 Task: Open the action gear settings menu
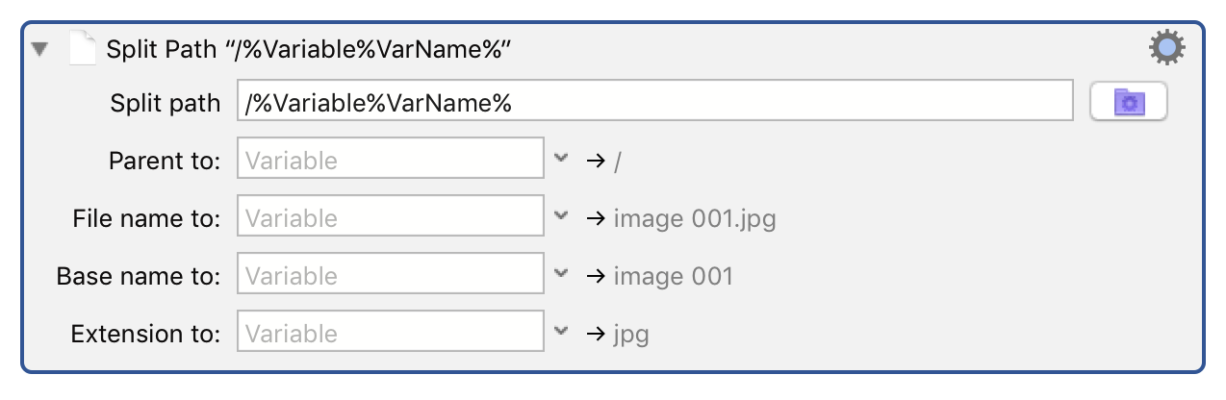tap(1167, 47)
